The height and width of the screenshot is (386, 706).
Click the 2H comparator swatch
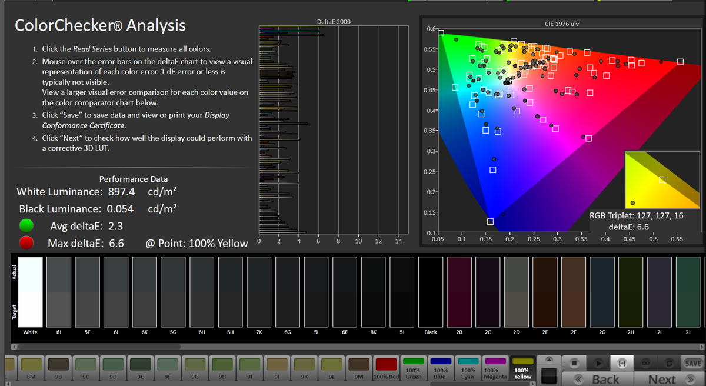pos(631,292)
